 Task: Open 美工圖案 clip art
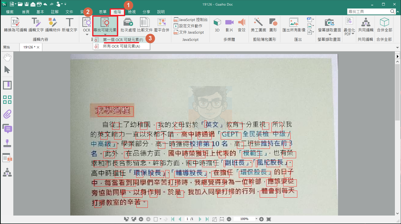258,25
